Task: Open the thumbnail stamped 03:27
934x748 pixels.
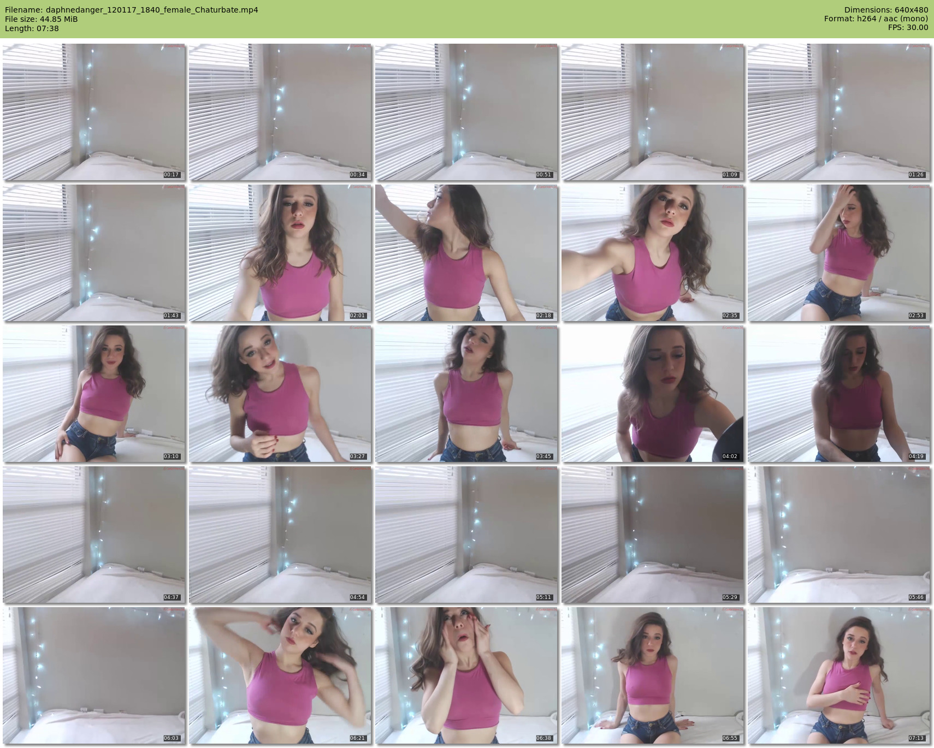Action: click(280, 394)
